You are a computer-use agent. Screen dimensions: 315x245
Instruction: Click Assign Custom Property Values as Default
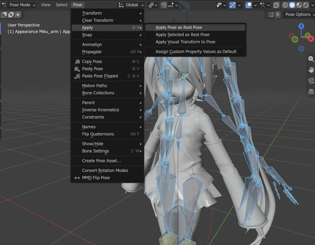pyautogui.click(x=195, y=52)
